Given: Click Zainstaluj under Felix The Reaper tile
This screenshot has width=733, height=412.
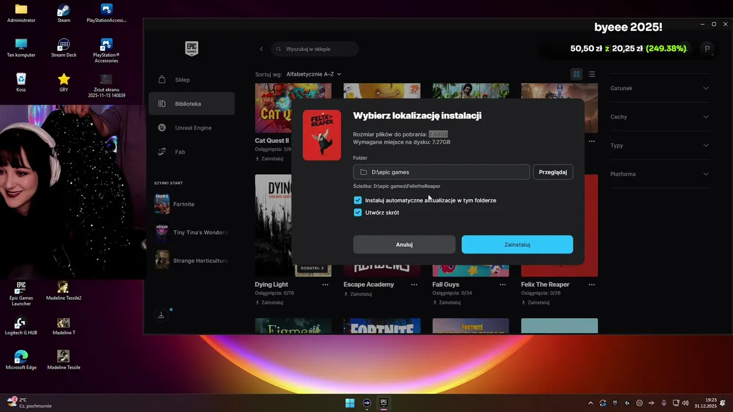Looking at the screenshot, I should (x=535, y=303).
